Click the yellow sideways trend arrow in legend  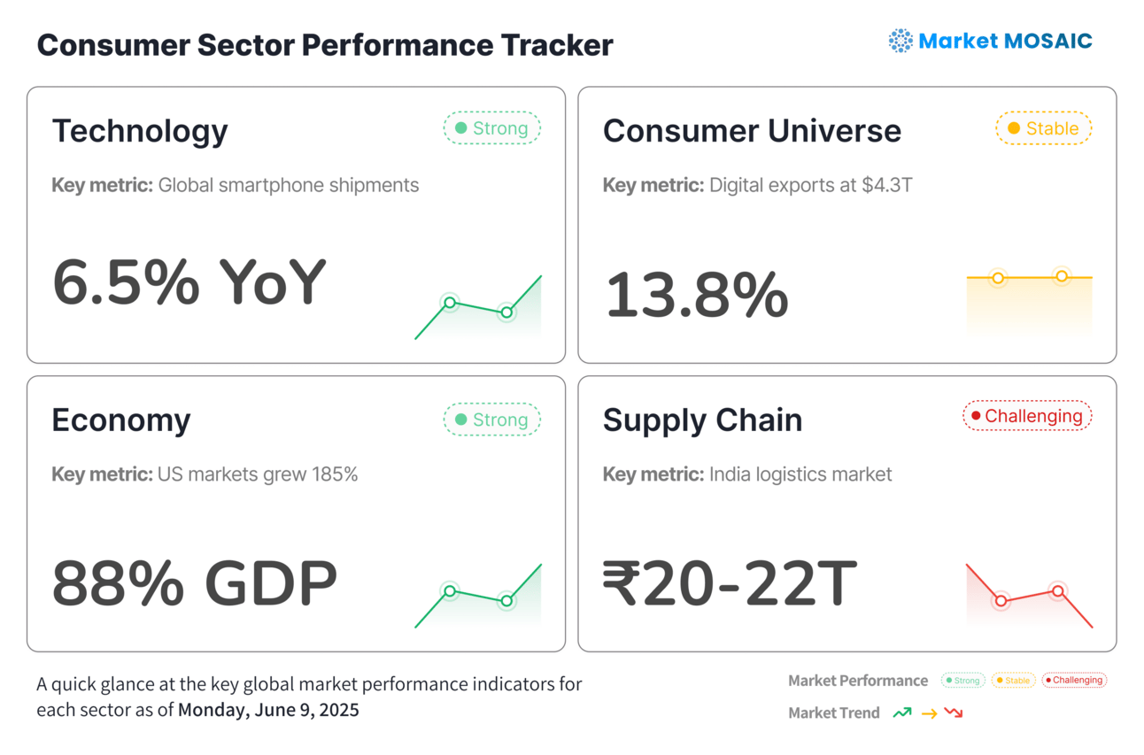929,713
